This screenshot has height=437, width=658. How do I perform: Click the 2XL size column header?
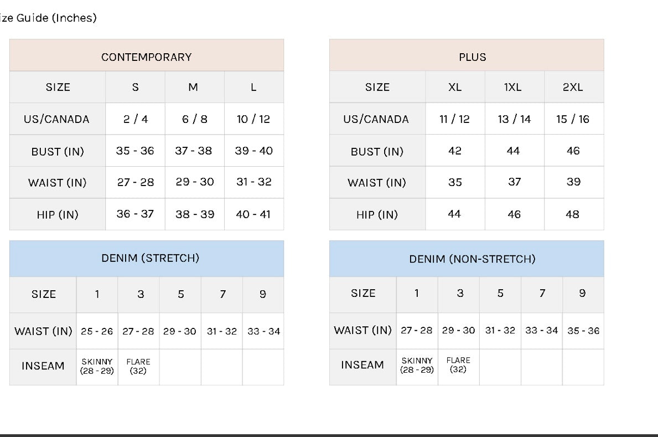click(573, 87)
